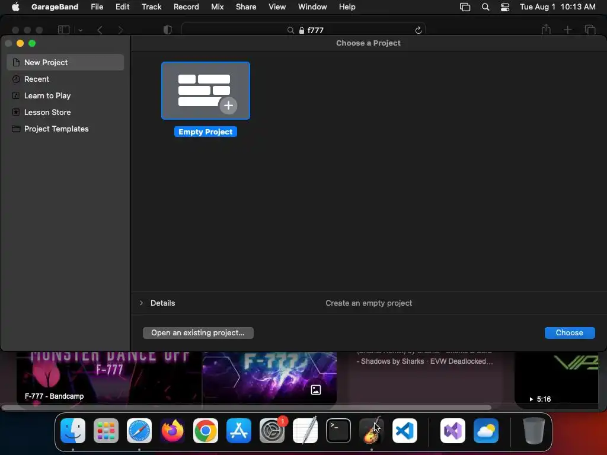The height and width of the screenshot is (455, 607).
Task: Click the horizontal scrollbar in Safari
Action: click(x=246, y=408)
